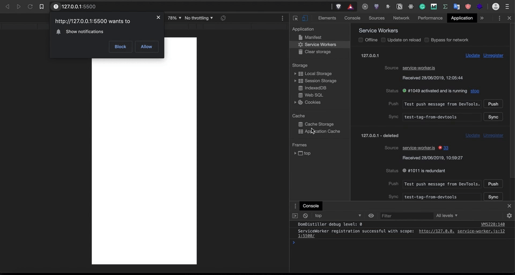Image resolution: width=515 pixels, height=275 pixels.
Task: Click push message field of worker #1049
Action: coord(442,104)
